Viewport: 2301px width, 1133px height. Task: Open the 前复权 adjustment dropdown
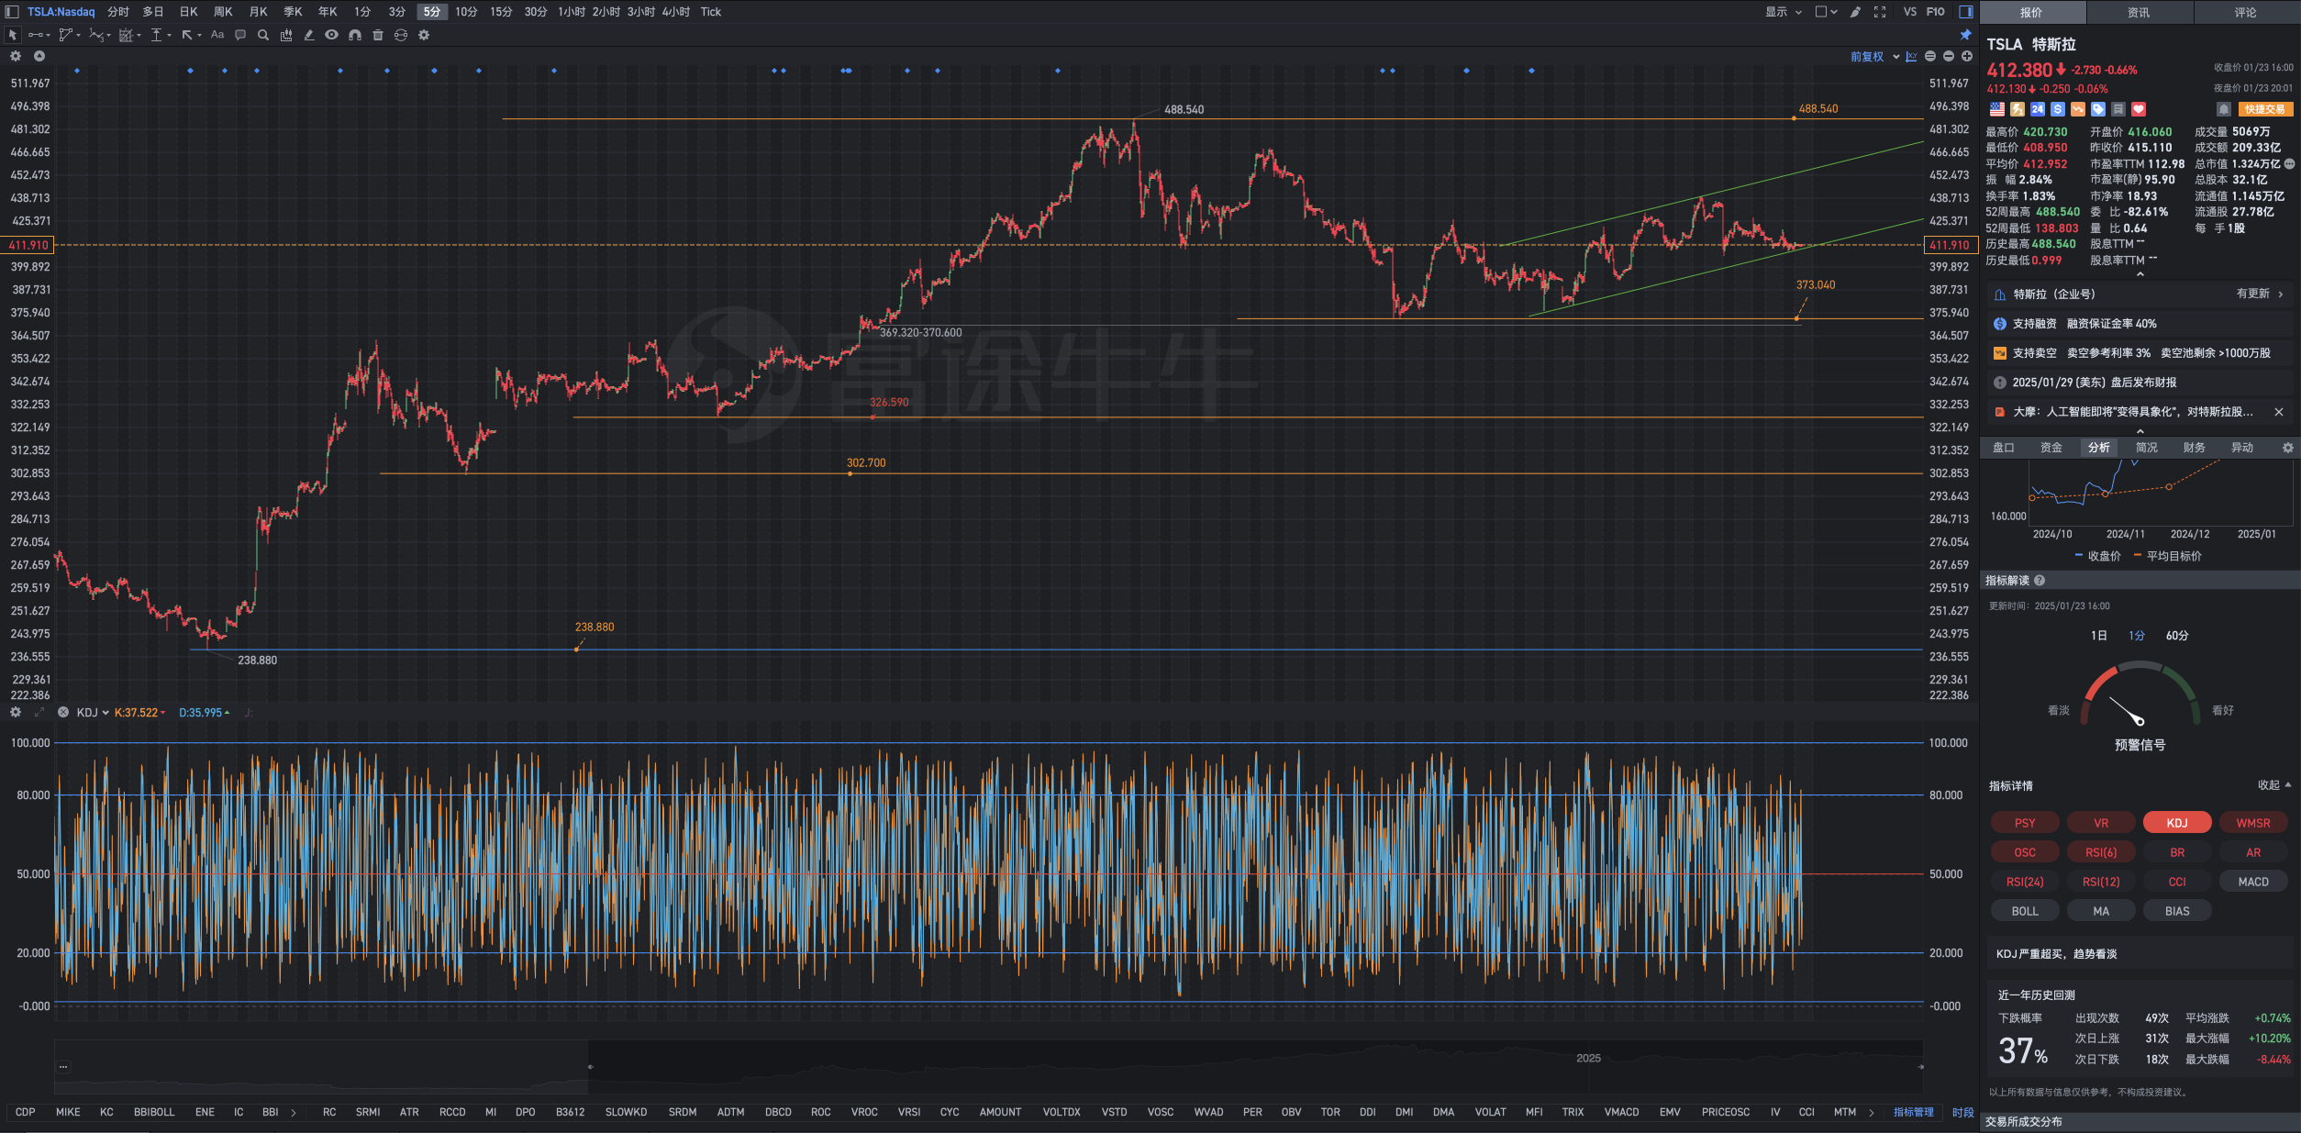pyautogui.click(x=1874, y=57)
